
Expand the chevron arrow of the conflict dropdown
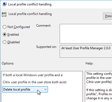point(45,89)
